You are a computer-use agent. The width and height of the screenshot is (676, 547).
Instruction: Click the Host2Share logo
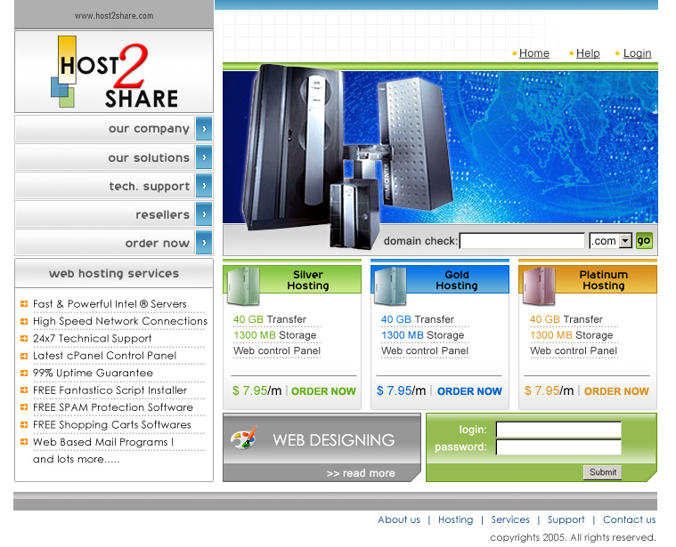pyautogui.click(x=114, y=73)
